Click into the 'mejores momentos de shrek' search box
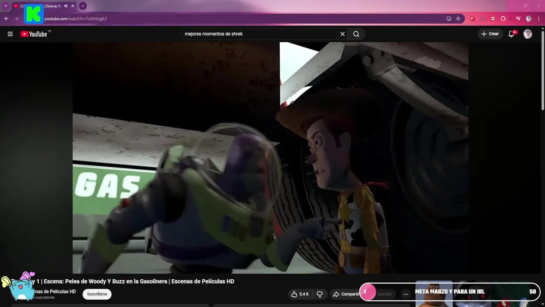The height and width of the screenshot is (307, 545). click(x=260, y=34)
